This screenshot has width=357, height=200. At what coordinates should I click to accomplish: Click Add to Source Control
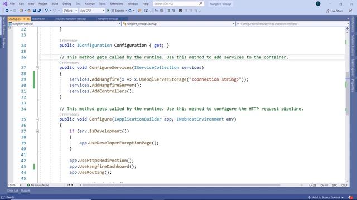(326, 198)
